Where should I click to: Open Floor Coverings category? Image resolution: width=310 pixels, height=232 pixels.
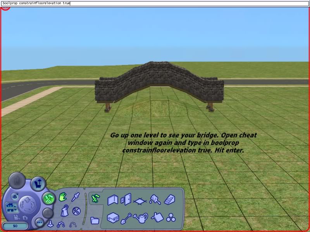pos(140,201)
